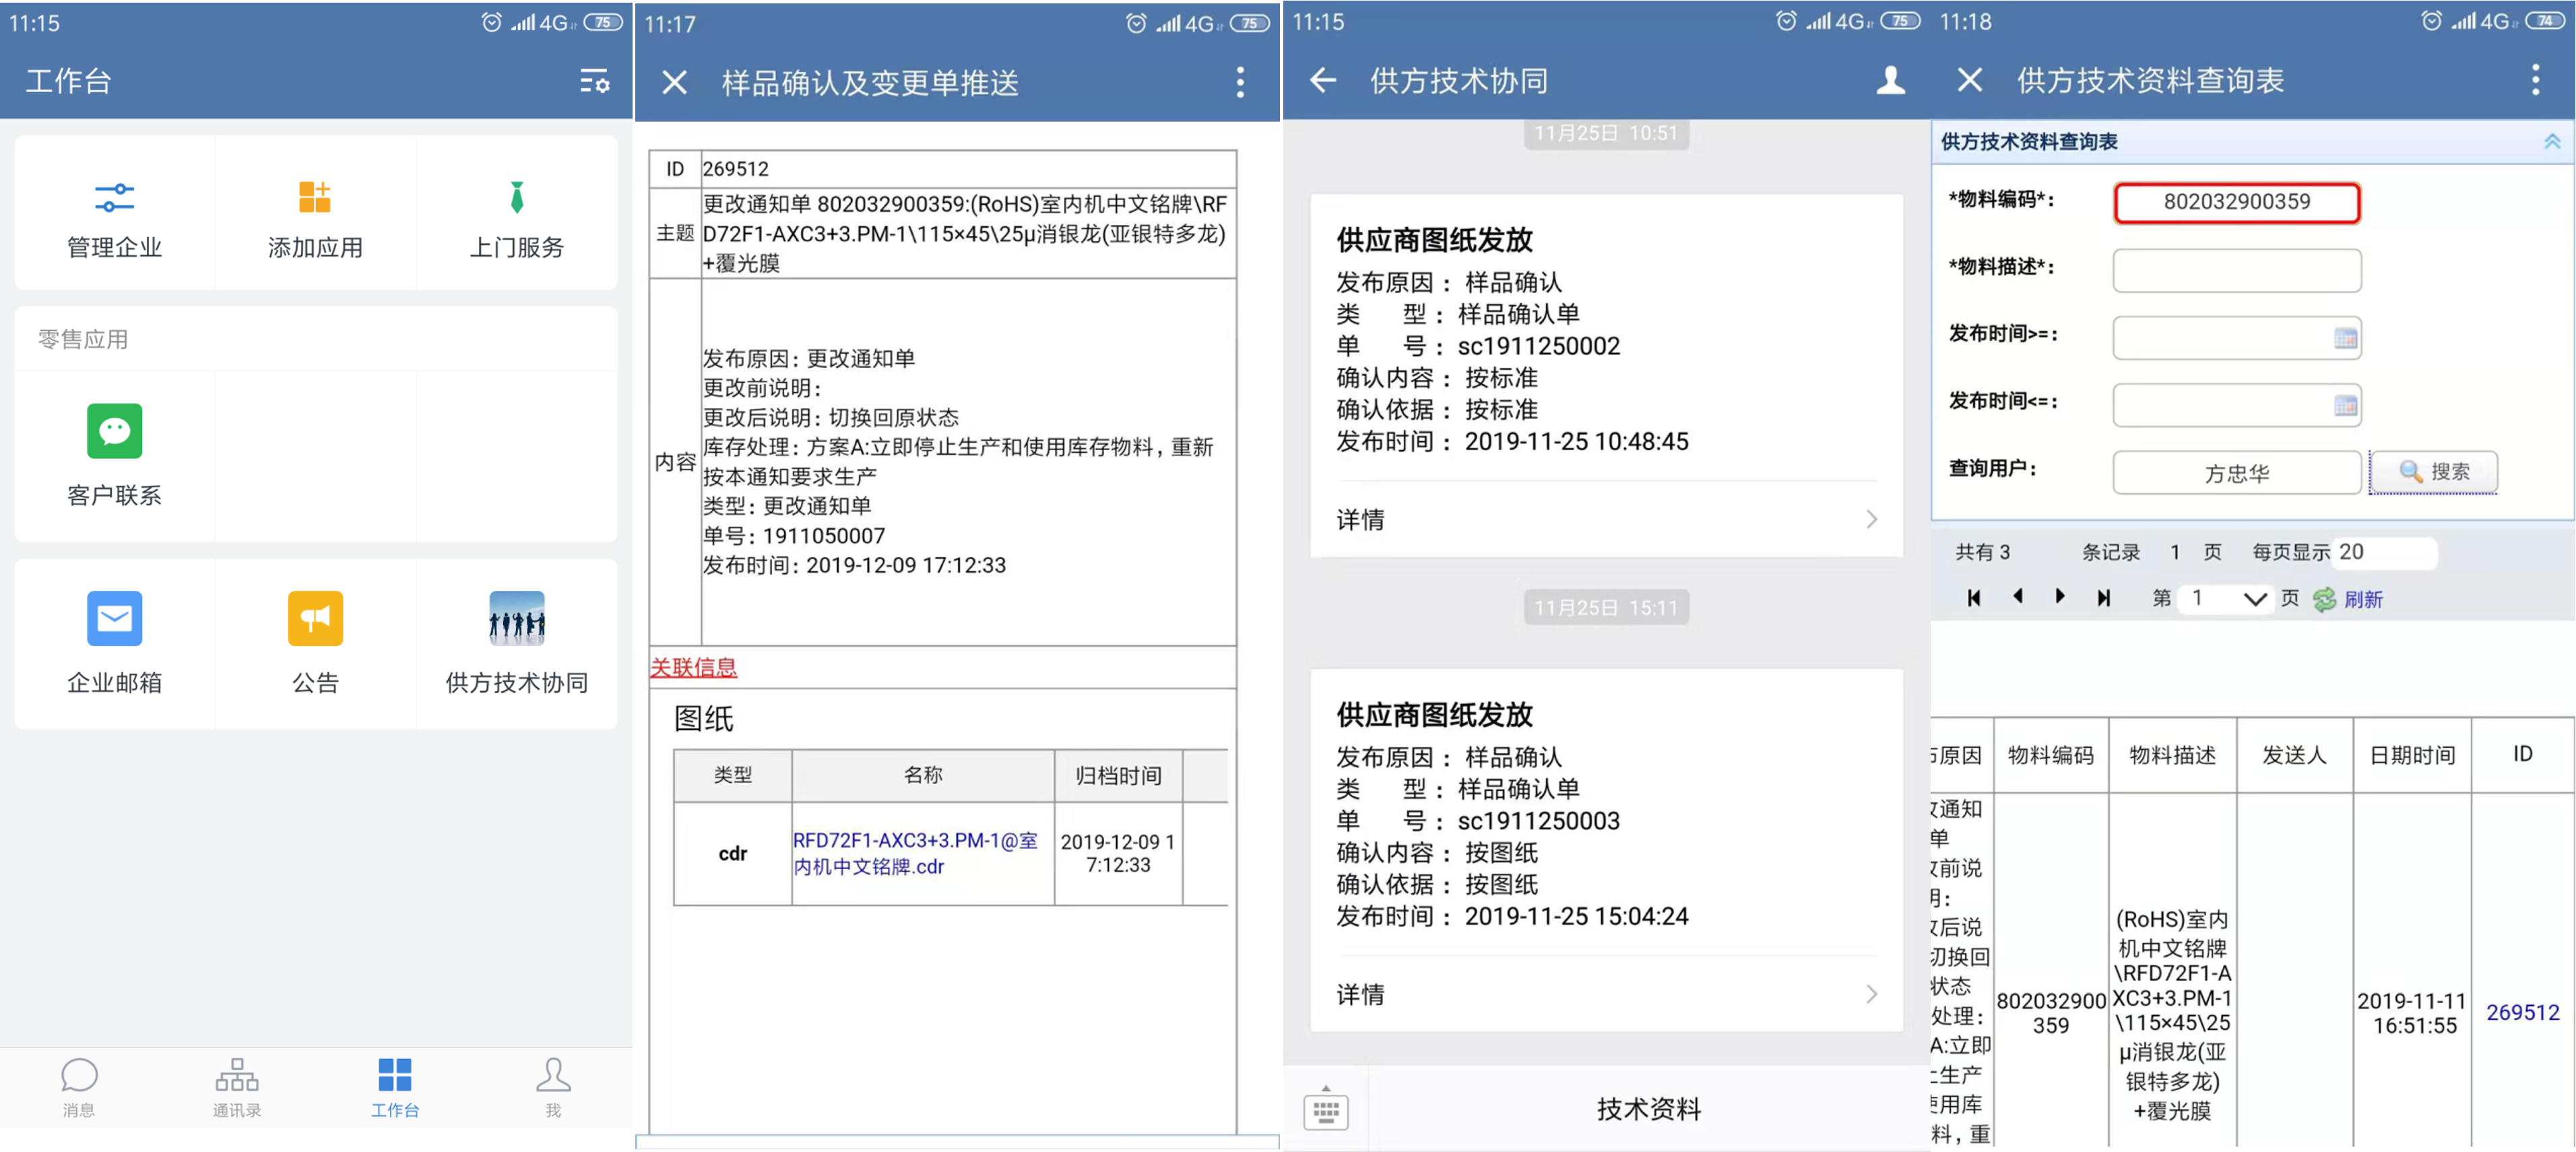Tap the 添加应用 icon
The image size is (2576, 1152).
[315, 197]
